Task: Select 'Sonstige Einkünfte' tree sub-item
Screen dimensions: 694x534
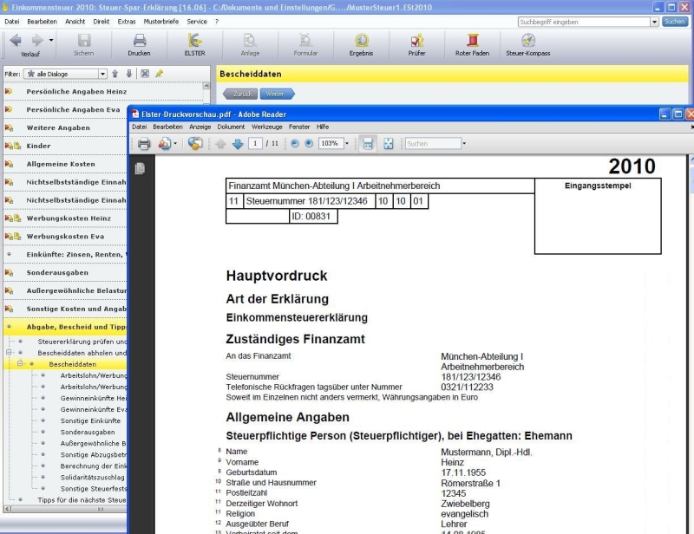Action: 90,420
